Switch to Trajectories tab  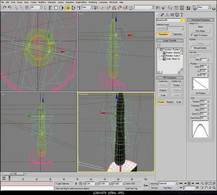177,34
